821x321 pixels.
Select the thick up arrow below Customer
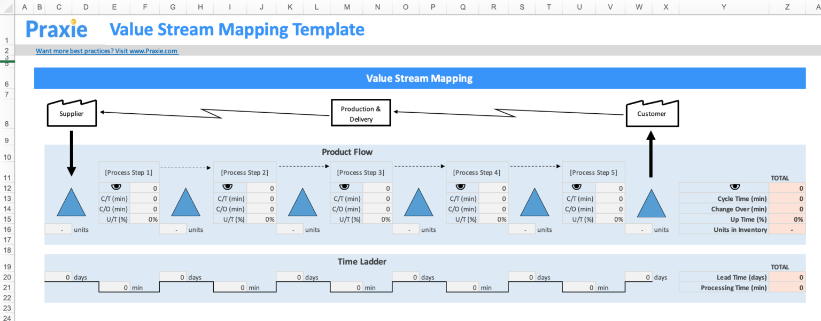(x=650, y=154)
